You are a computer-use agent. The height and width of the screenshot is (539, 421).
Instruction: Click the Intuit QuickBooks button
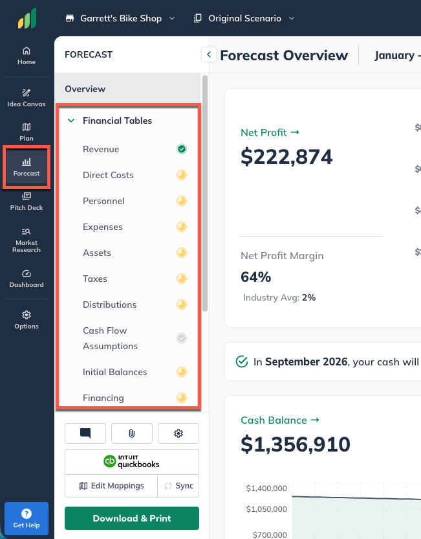(132, 462)
